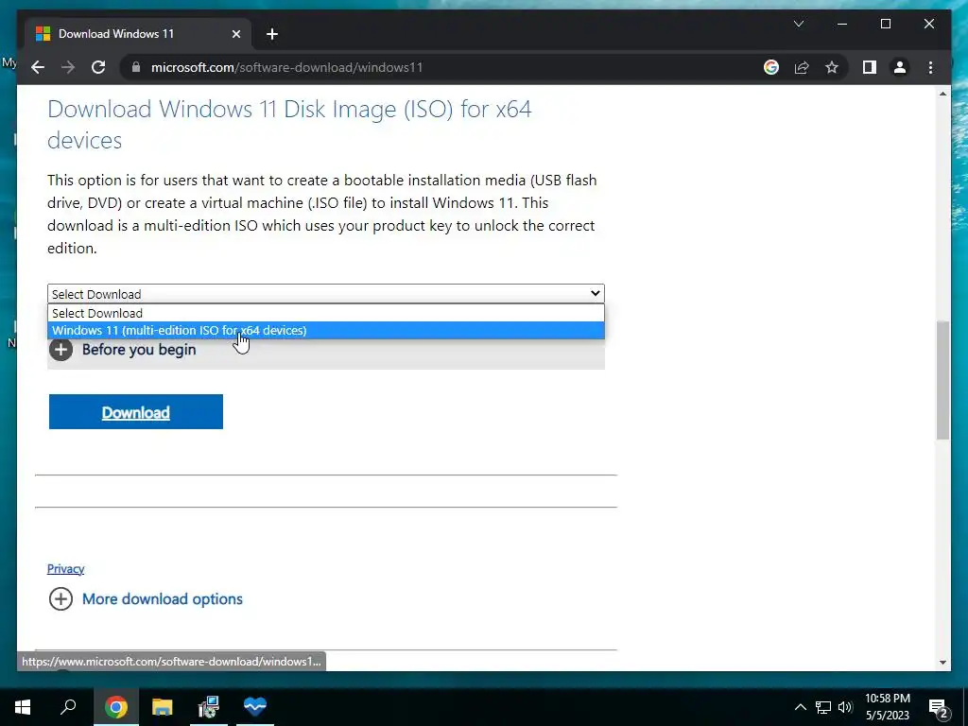This screenshot has width=968, height=726.
Task: Click the blue Download button
Action: tap(136, 412)
